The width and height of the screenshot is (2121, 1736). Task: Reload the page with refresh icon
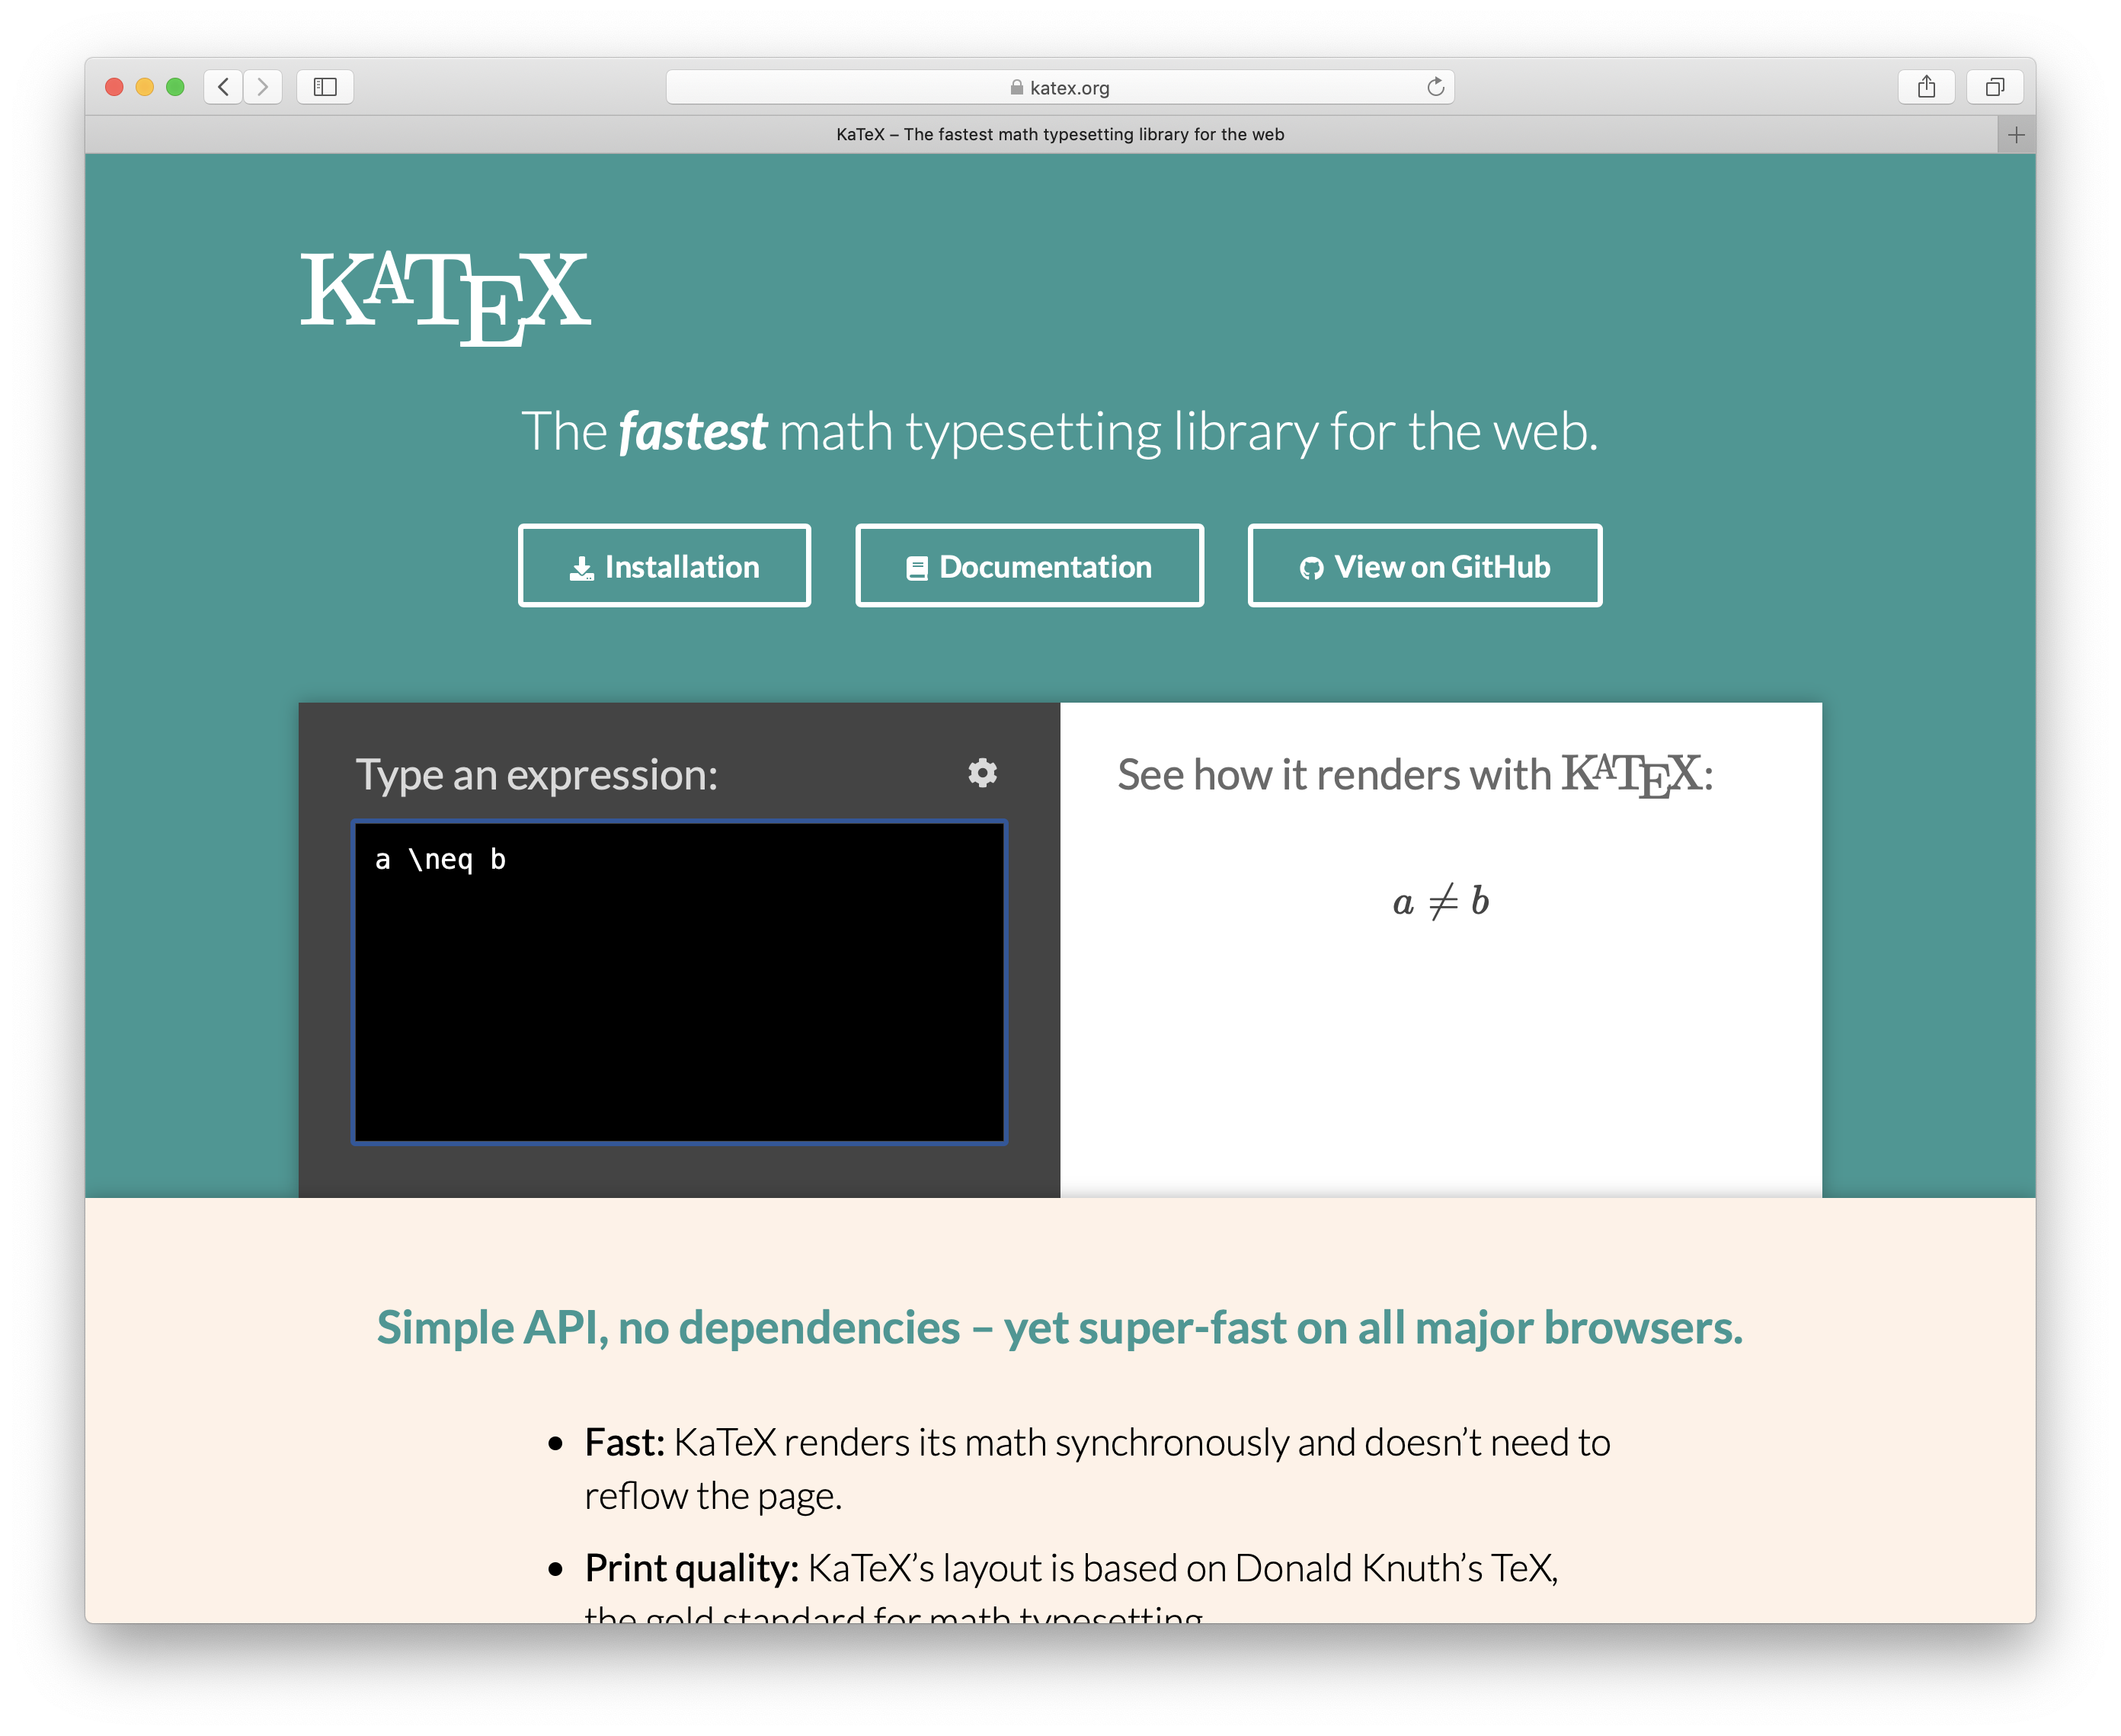(x=1435, y=87)
